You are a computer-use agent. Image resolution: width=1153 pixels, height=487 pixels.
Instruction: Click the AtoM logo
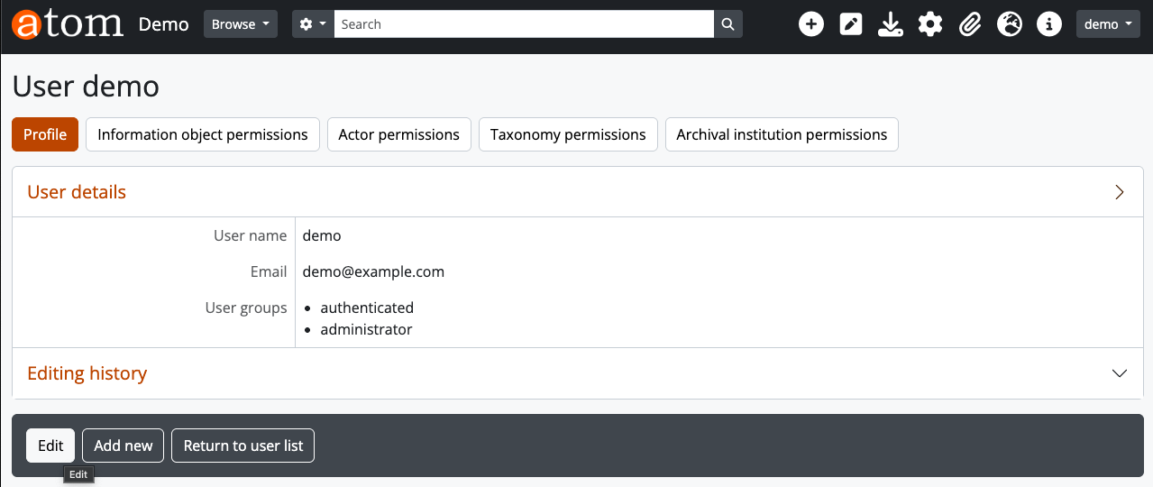pos(68,24)
